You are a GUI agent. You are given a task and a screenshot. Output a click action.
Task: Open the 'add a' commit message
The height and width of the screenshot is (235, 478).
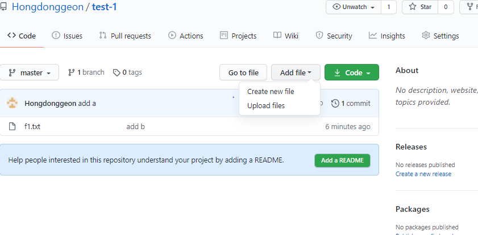[x=87, y=103]
